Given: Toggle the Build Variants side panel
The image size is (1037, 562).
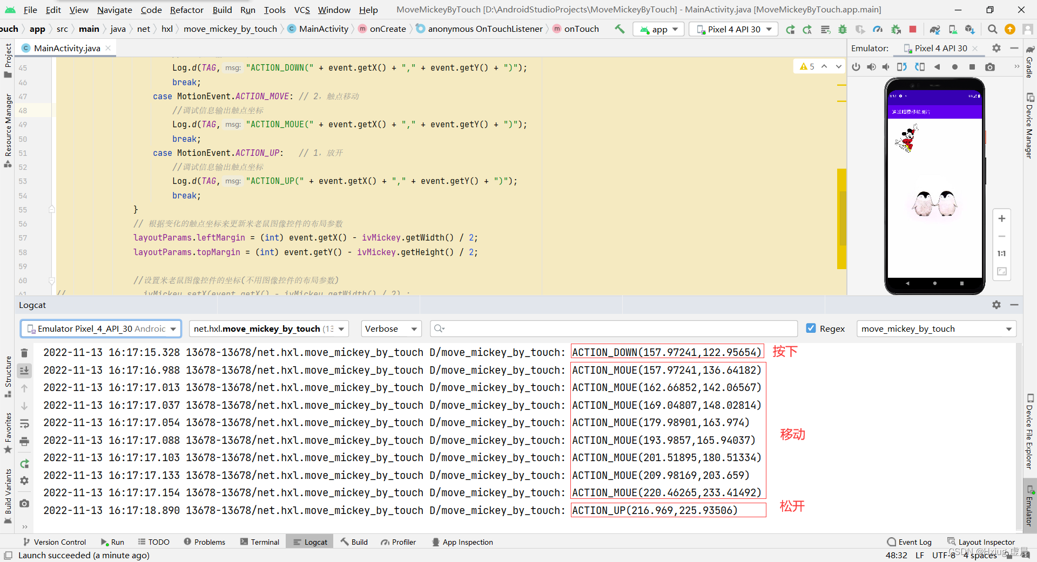Looking at the screenshot, I should (x=8, y=496).
